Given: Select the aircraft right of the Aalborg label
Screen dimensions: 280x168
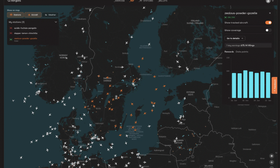Looking at the screenshot, I should tap(81, 119).
